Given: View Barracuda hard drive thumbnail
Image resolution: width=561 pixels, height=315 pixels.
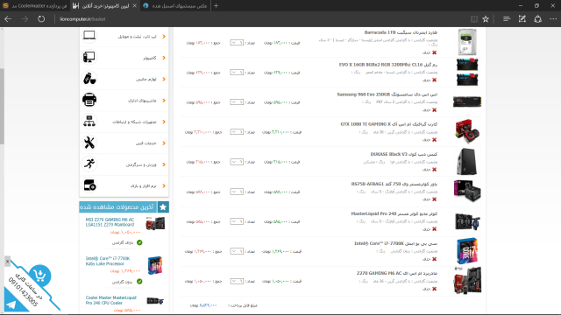Looking at the screenshot, I should (x=467, y=42).
